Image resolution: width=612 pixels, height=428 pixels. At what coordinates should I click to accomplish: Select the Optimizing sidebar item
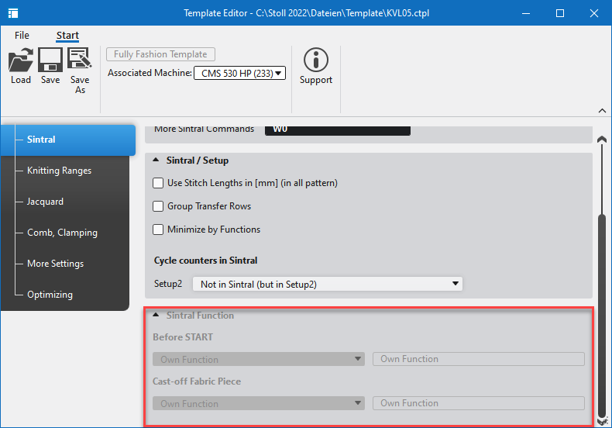(x=50, y=295)
